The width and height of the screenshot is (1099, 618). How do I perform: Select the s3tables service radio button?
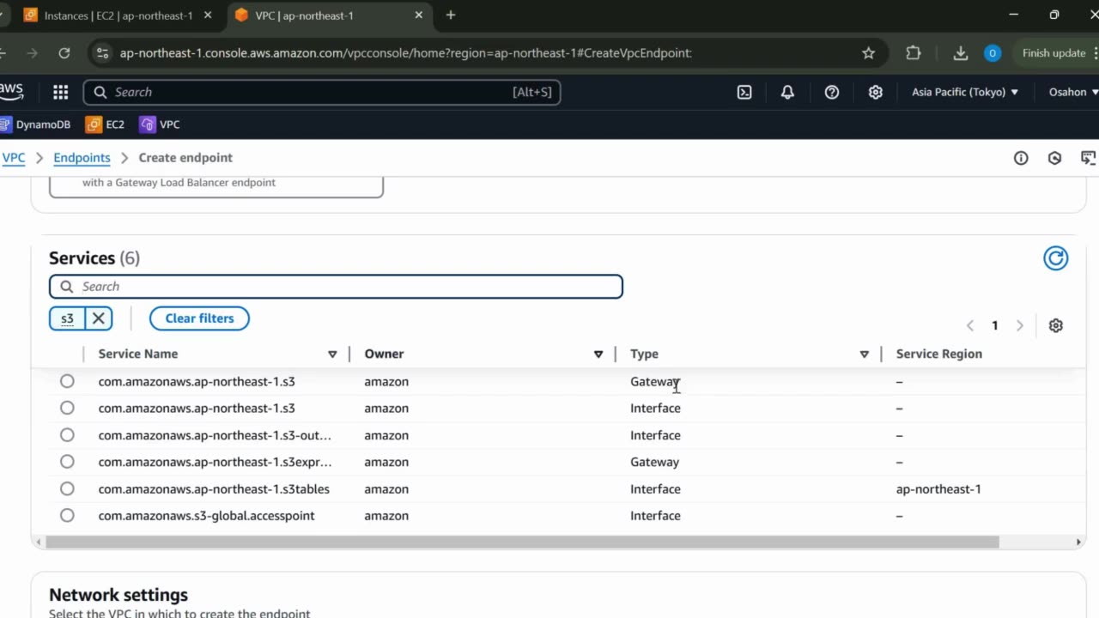(x=67, y=488)
